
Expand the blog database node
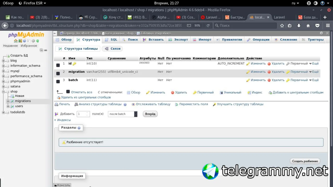(3, 61)
